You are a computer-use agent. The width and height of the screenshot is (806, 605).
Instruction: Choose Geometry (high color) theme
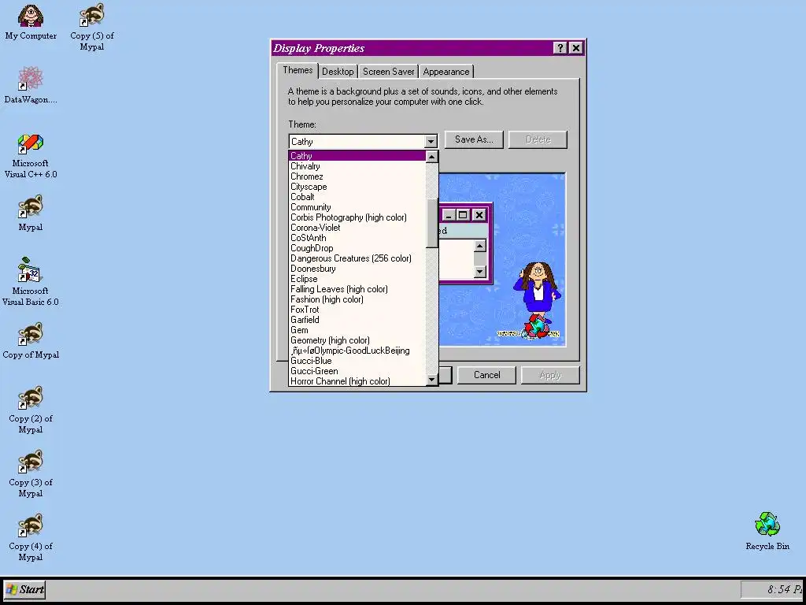pyautogui.click(x=357, y=340)
